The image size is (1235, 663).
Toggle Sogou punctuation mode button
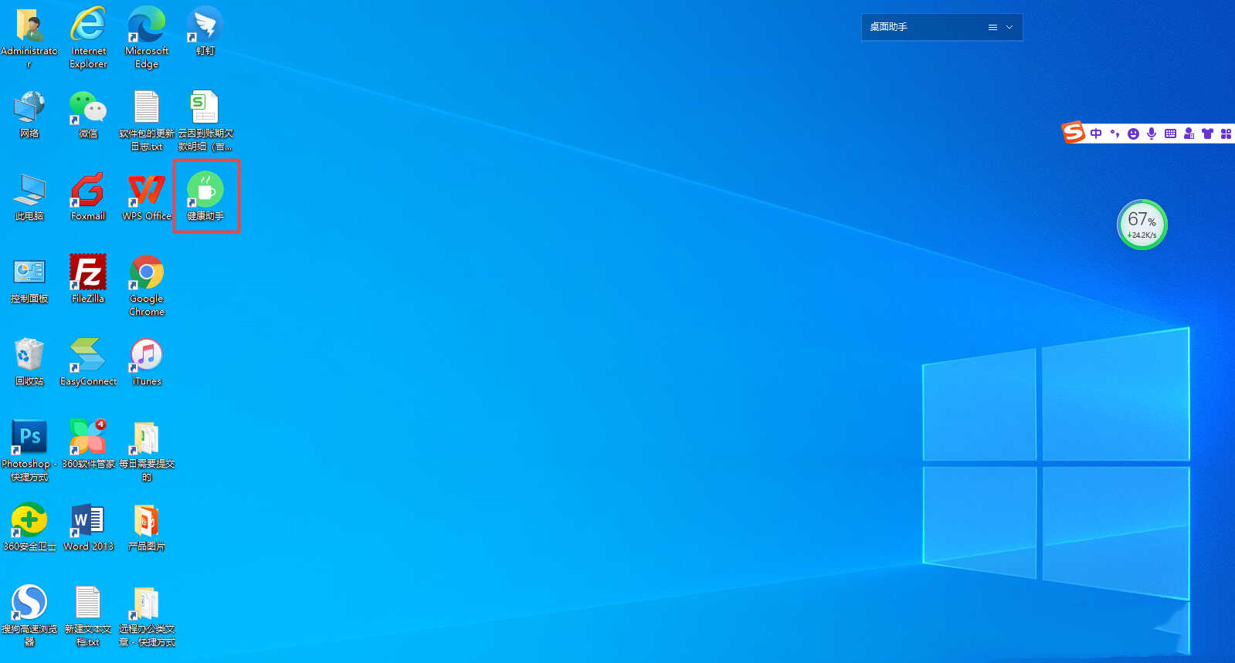(1115, 134)
